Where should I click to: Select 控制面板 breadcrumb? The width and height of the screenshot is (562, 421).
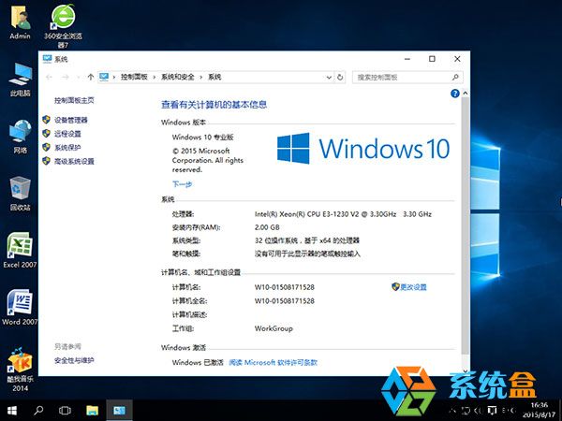pos(134,77)
